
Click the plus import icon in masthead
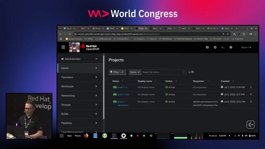[x=215, y=47]
